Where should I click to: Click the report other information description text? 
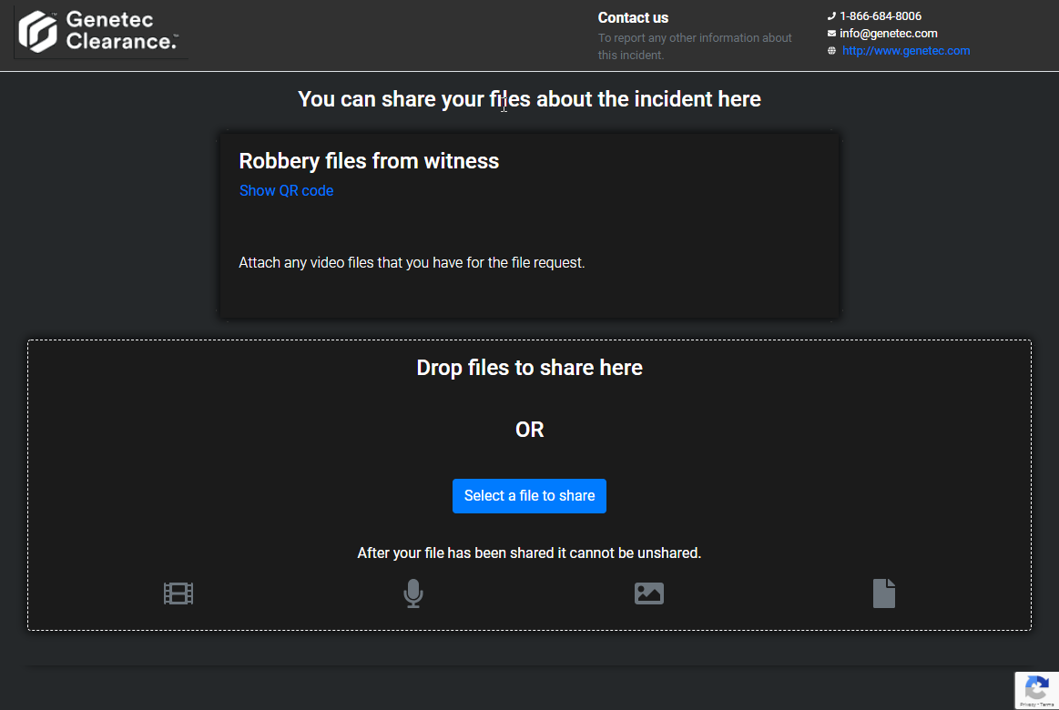click(x=694, y=46)
